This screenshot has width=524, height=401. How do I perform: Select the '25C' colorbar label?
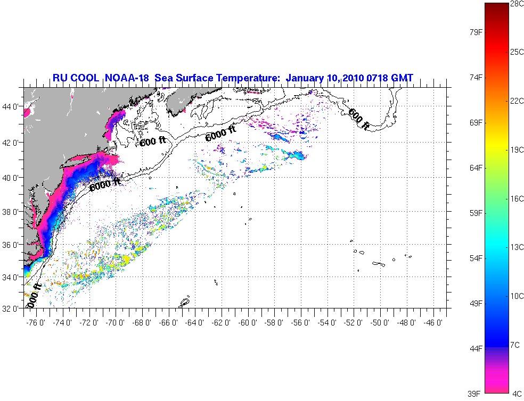tap(517, 52)
